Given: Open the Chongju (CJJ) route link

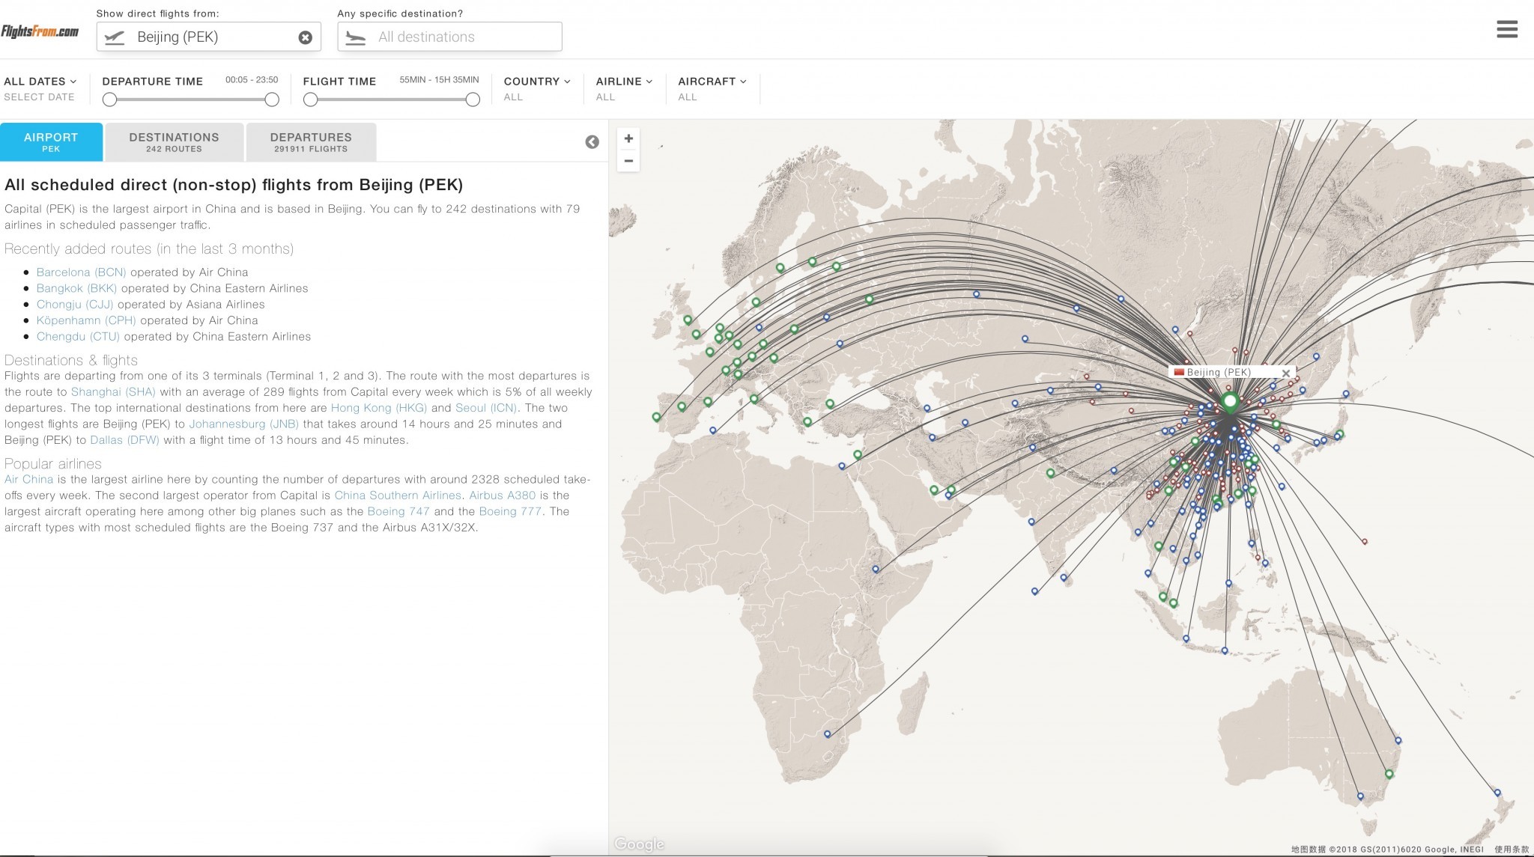Looking at the screenshot, I should click(x=75, y=305).
